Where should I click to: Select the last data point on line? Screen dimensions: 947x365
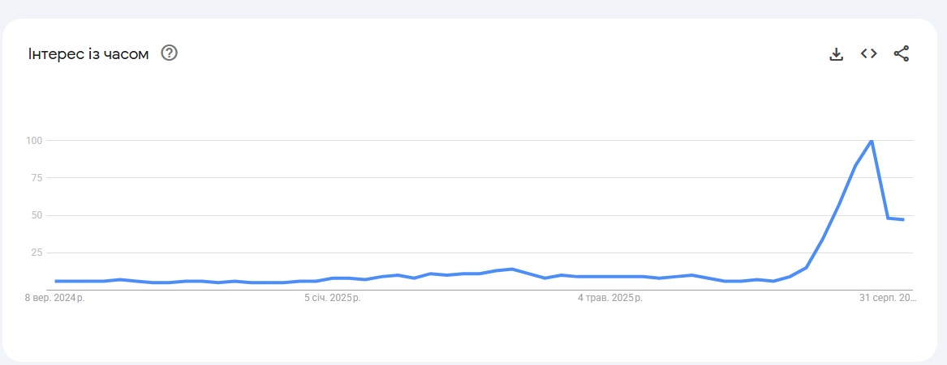903,219
